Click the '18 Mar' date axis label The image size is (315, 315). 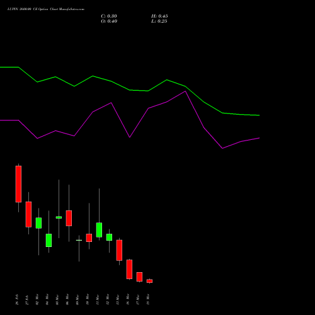(148, 299)
